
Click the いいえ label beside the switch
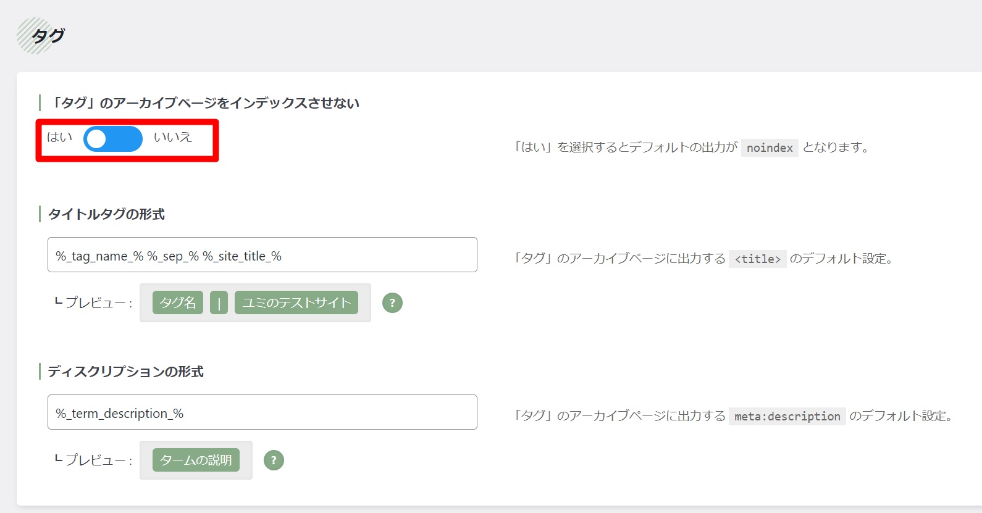coord(172,137)
